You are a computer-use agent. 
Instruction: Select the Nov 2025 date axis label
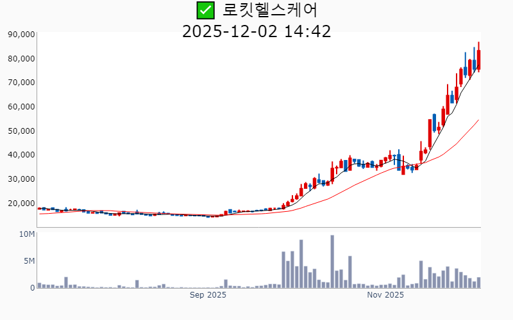[x=385, y=295]
